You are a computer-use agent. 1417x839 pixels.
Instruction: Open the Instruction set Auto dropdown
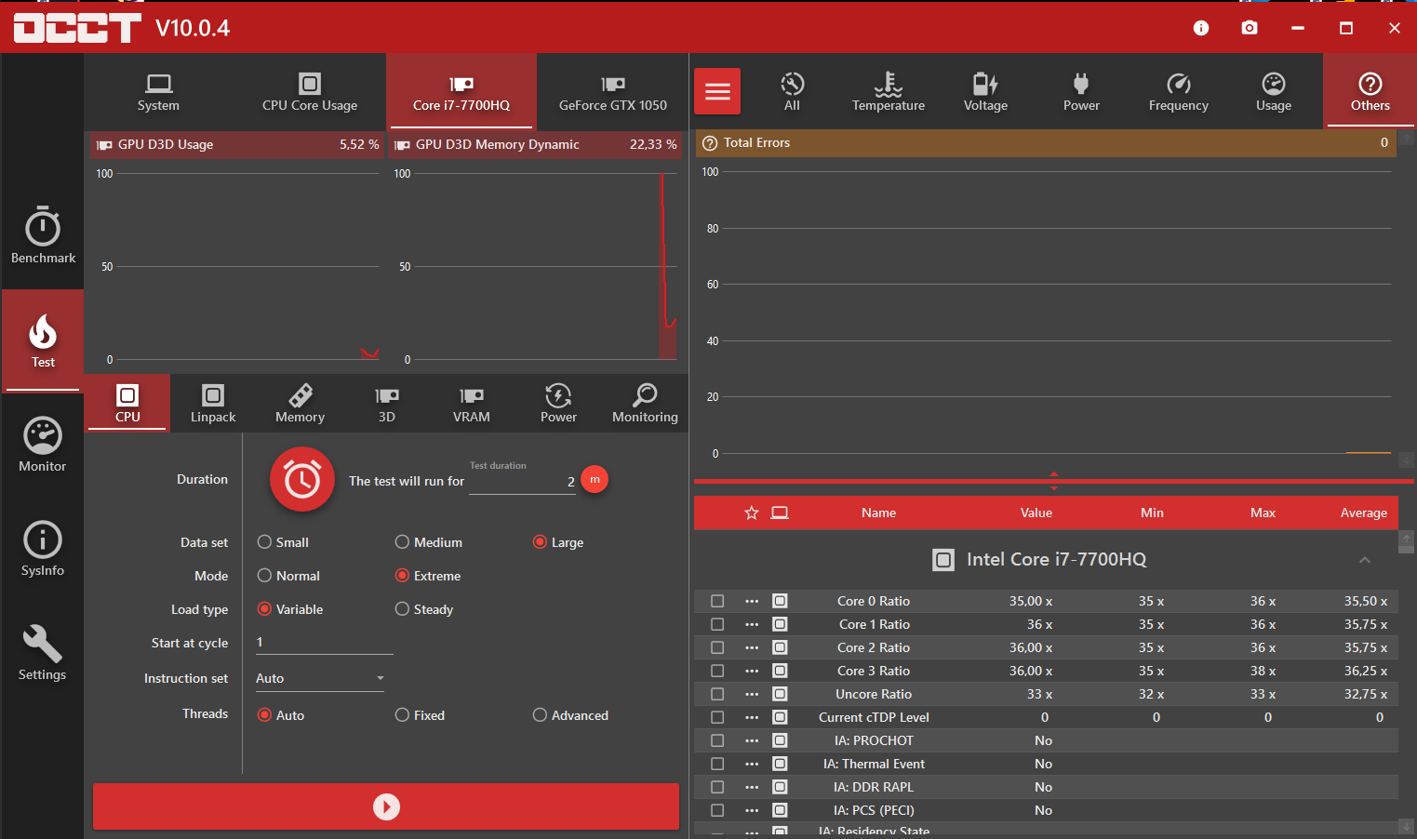point(320,678)
